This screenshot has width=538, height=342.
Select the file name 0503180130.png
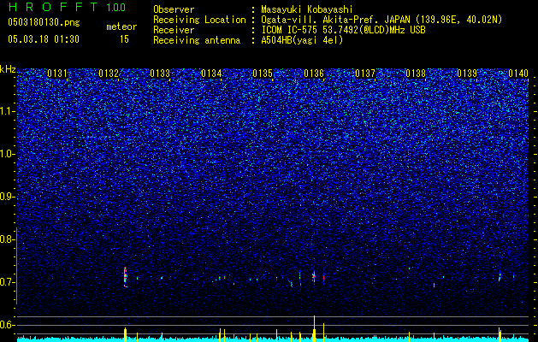pyautogui.click(x=44, y=23)
